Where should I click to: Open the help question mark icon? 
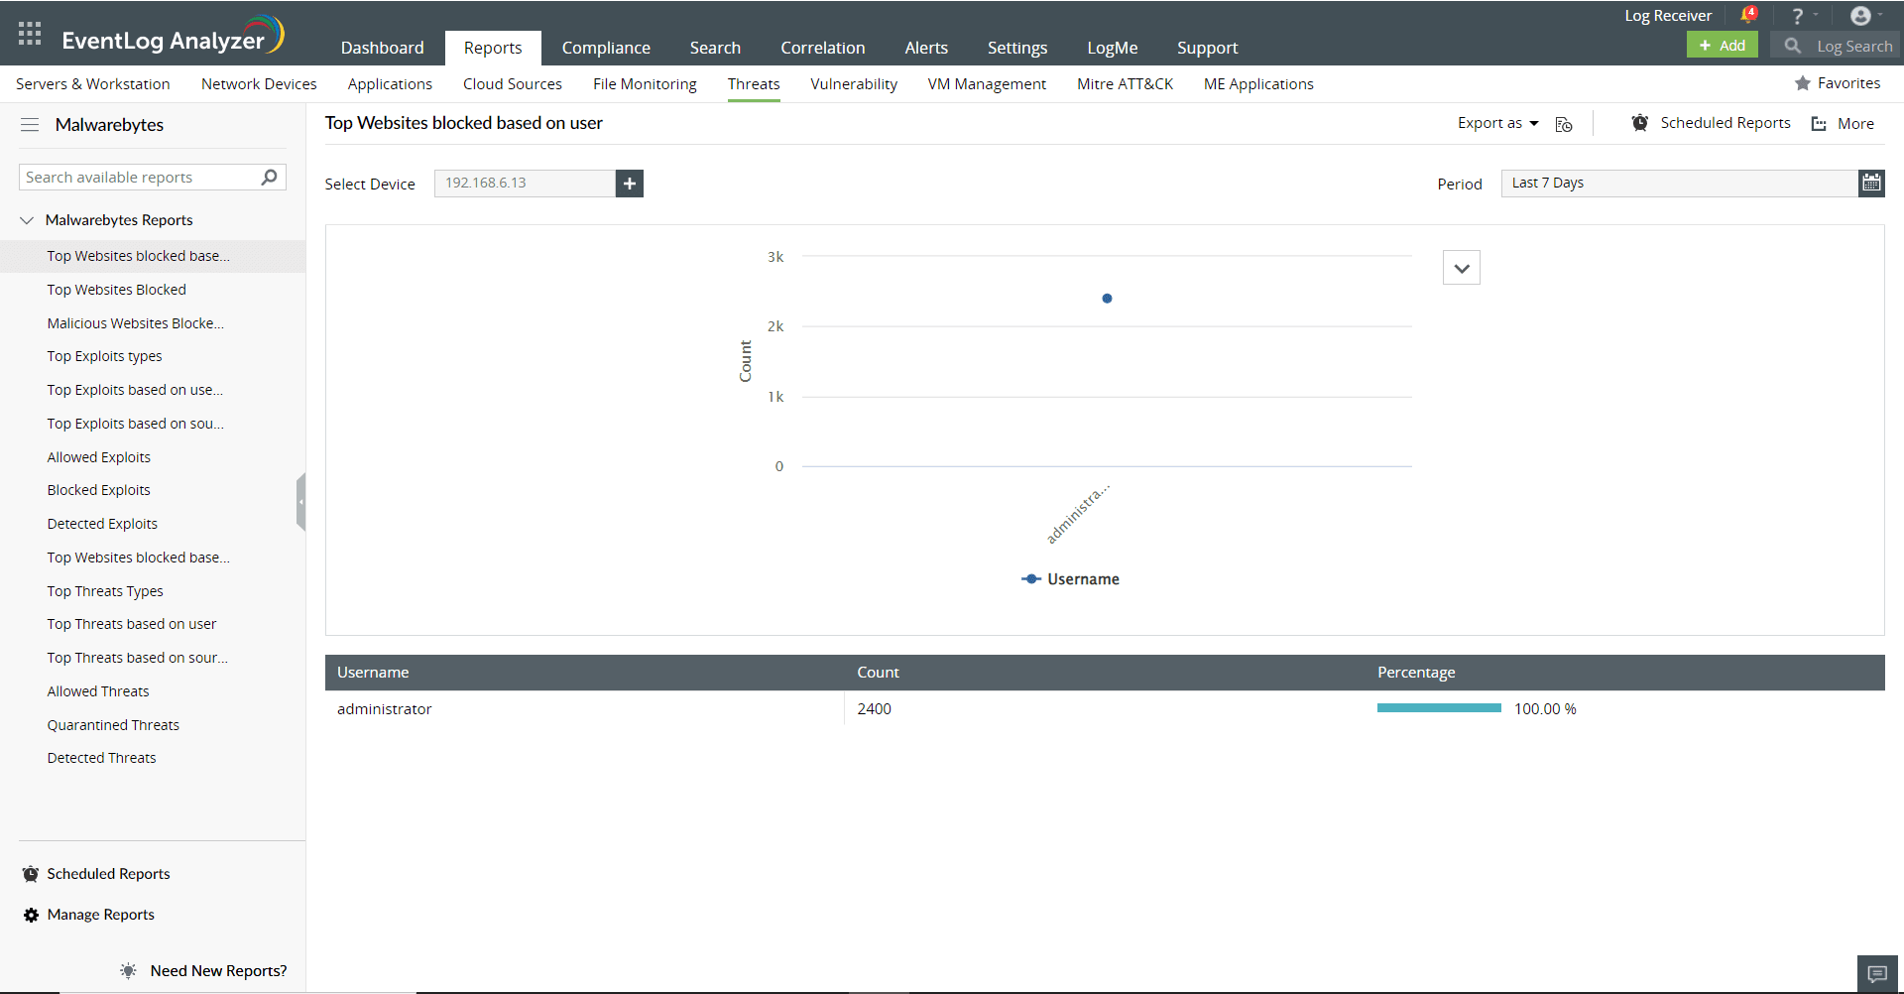point(1797,15)
